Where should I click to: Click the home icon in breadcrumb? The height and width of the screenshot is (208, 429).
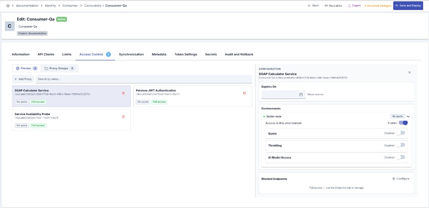point(8,5)
